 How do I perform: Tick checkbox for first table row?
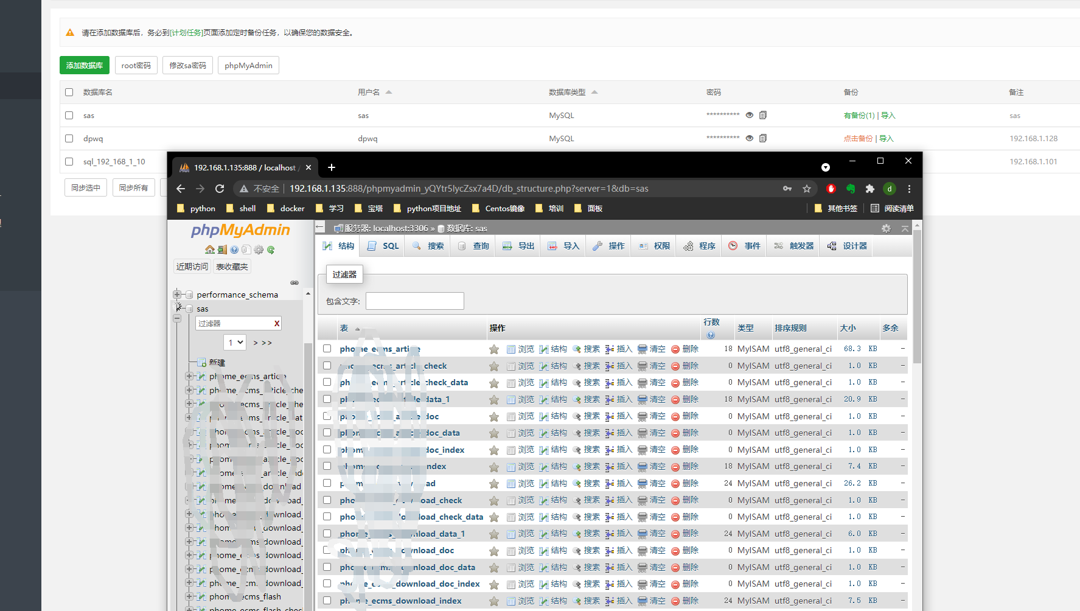tap(327, 349)
